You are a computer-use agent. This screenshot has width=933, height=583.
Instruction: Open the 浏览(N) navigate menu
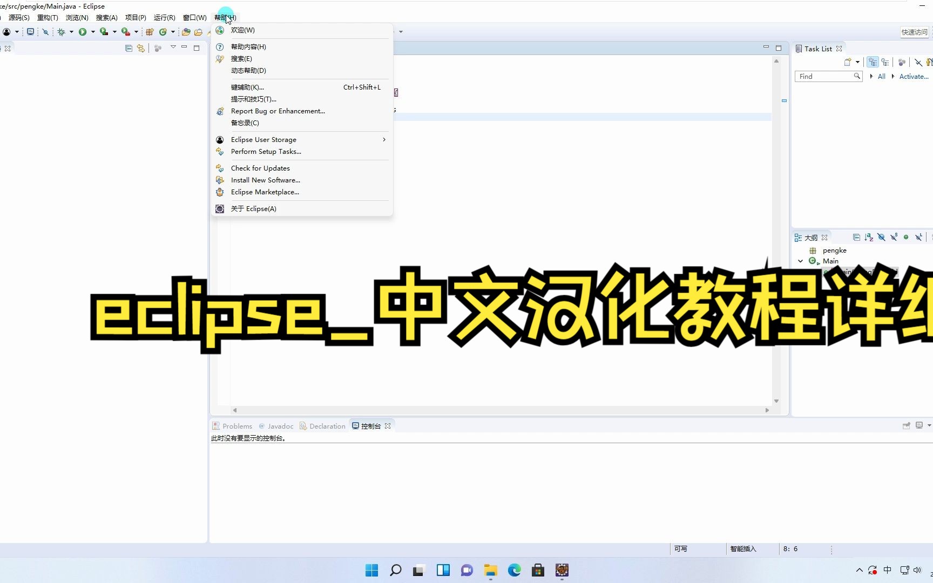77,18
